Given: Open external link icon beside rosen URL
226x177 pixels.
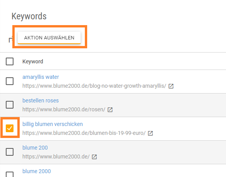Looking at the screenshot, I should point(110,110).
